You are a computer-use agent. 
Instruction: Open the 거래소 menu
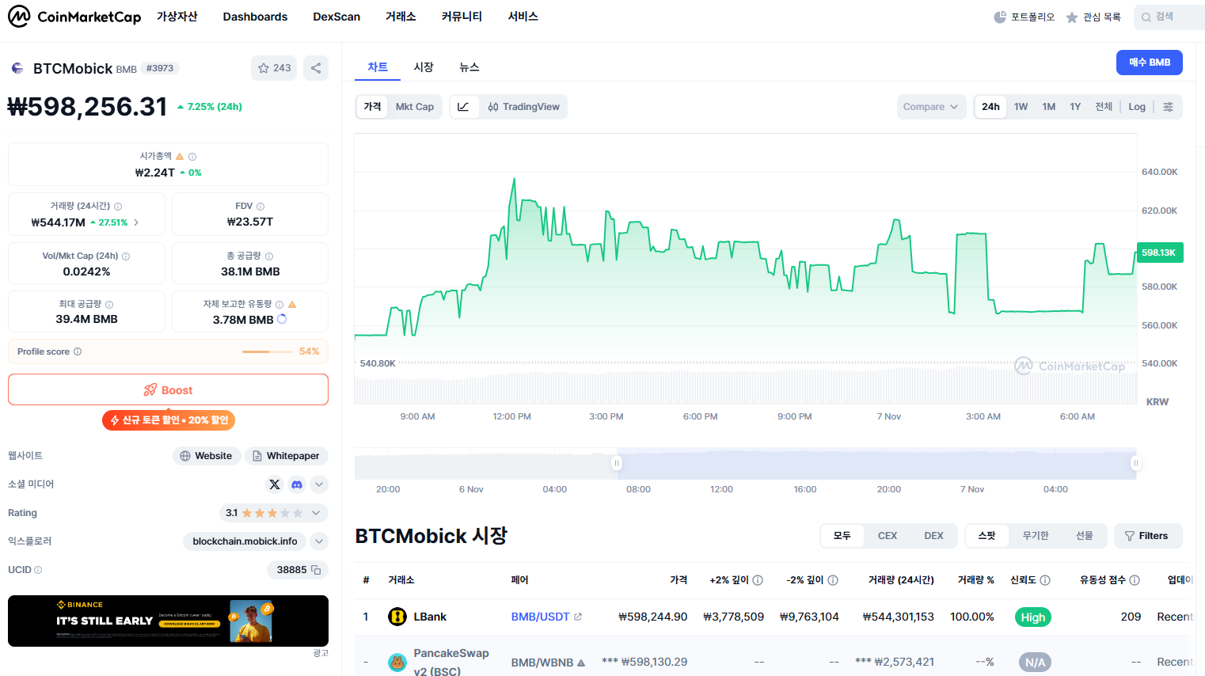point(401,17)
